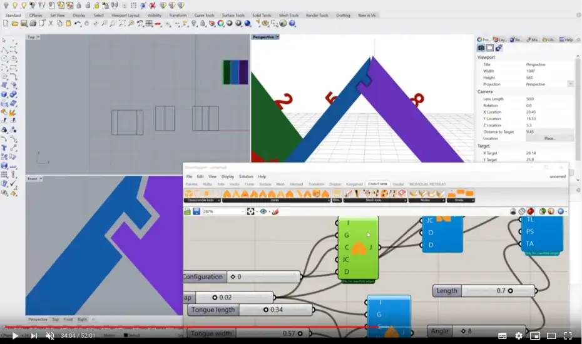Play the YouTube video
This screenshot has height=344, width=582.
[15, 336]
